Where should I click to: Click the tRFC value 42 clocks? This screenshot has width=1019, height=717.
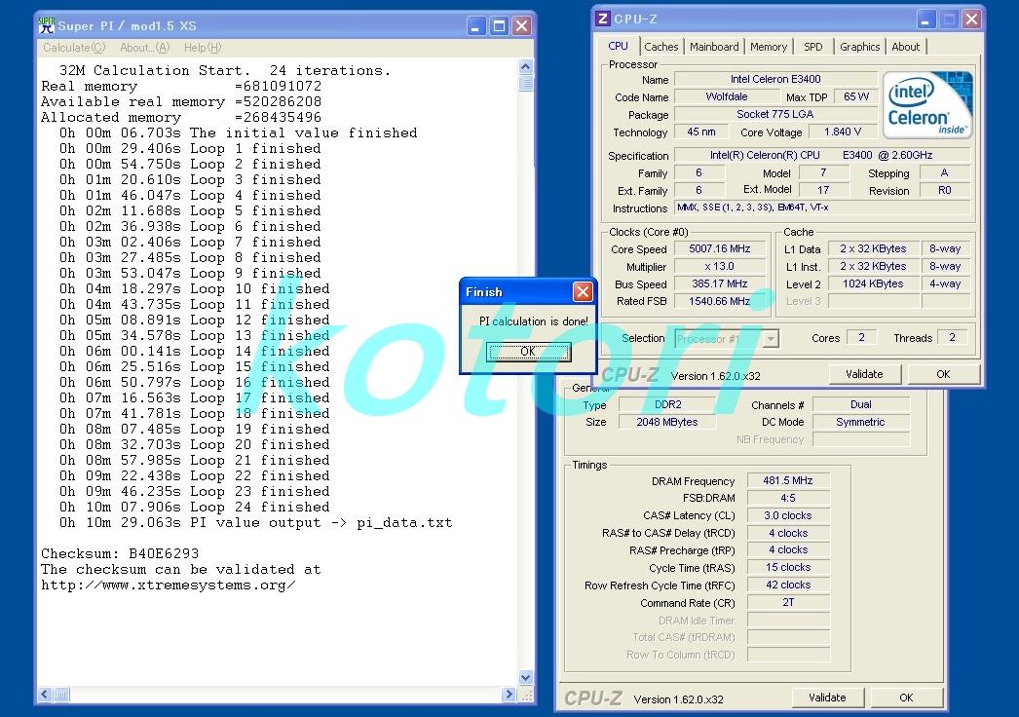(x=788, y=585)
